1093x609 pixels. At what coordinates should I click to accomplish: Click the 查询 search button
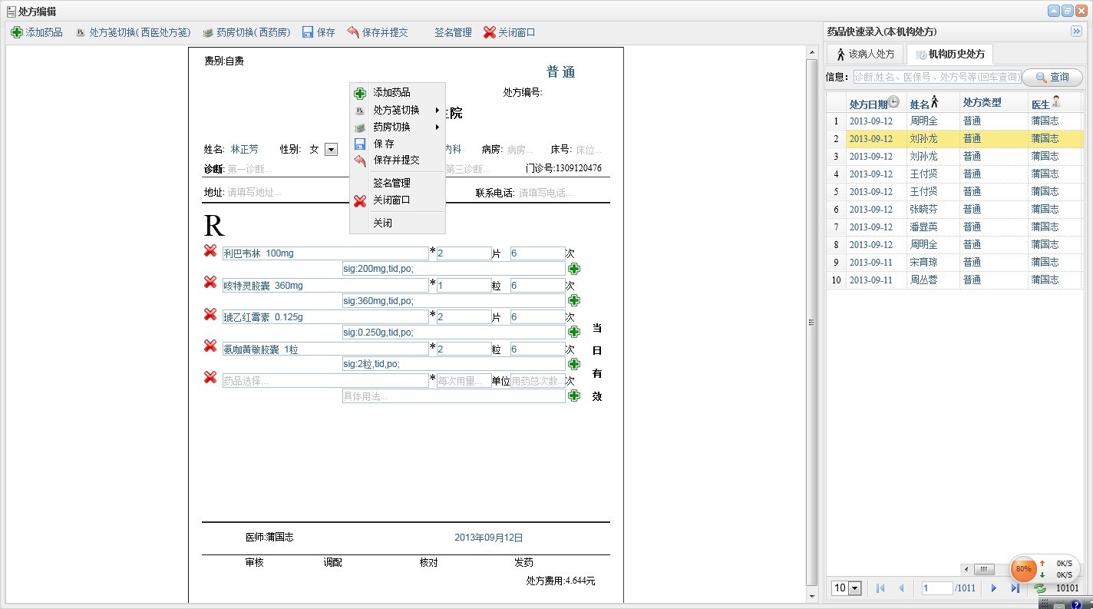pyautogui.click(x=1052, y=77)
